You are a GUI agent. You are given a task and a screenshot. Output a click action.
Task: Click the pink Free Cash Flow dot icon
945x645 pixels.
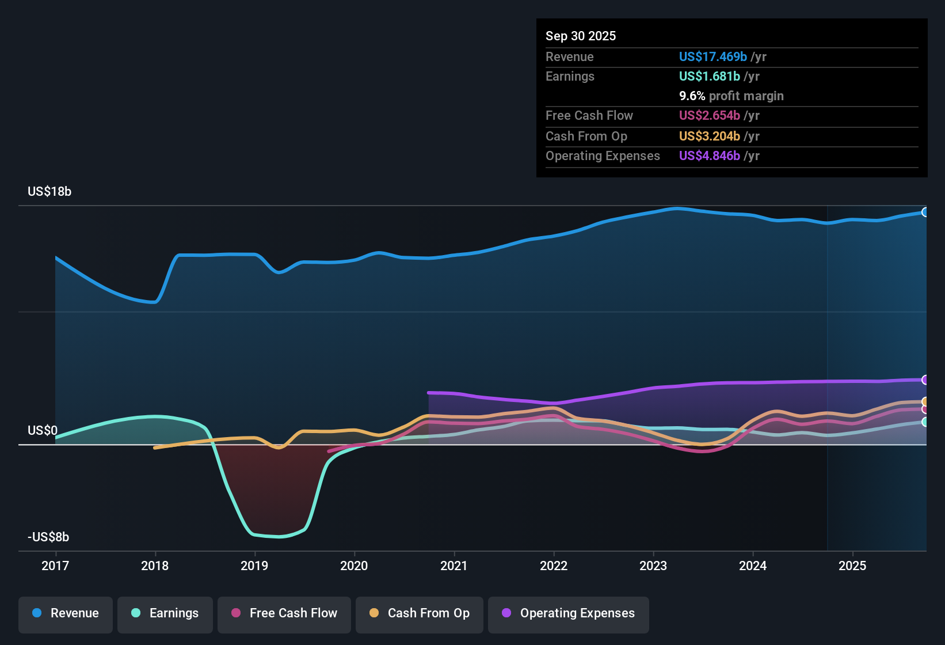point(234,613)
